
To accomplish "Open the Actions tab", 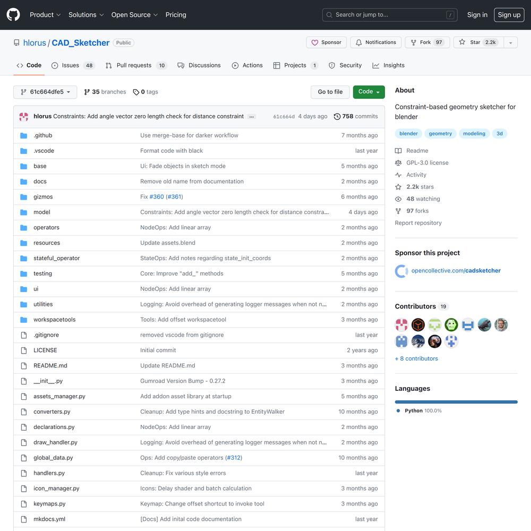I will (x=247, y=65).
